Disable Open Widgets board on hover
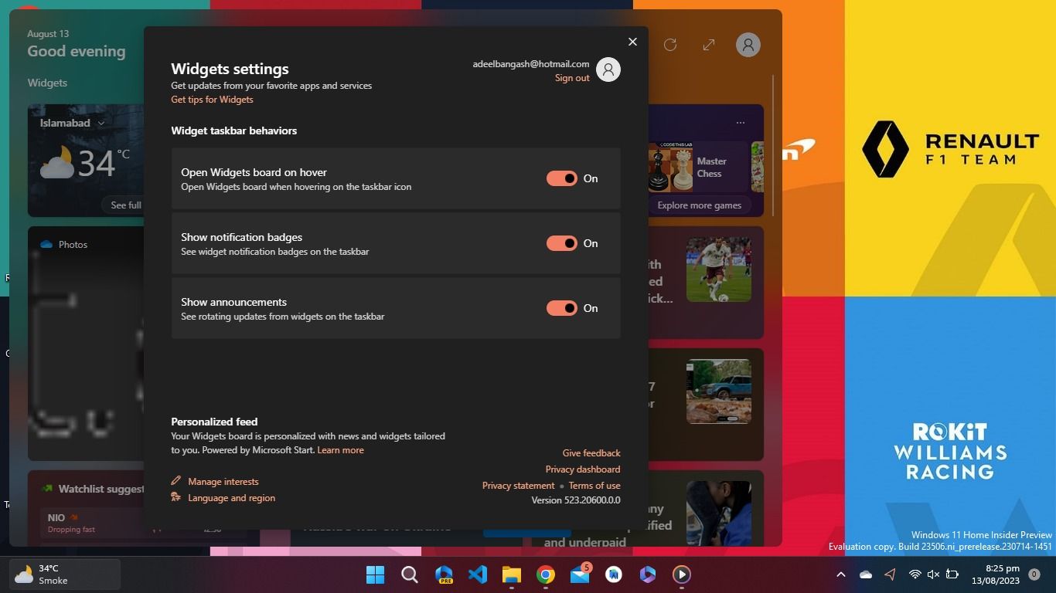1056x593 pixels. (x=562, y=178)
